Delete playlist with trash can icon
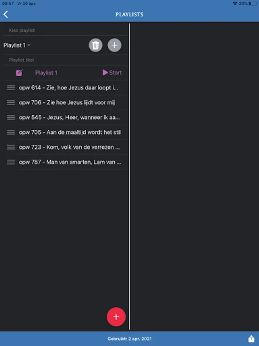Image resolution: width=259 pixels, height=346 pixels. click(96, 45)
